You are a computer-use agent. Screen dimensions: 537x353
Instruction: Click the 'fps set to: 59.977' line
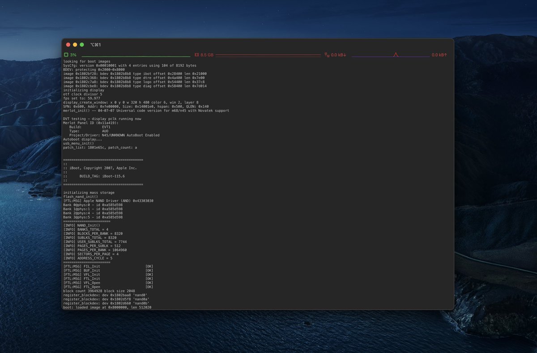pyautogui.click(x=81, y=98)
